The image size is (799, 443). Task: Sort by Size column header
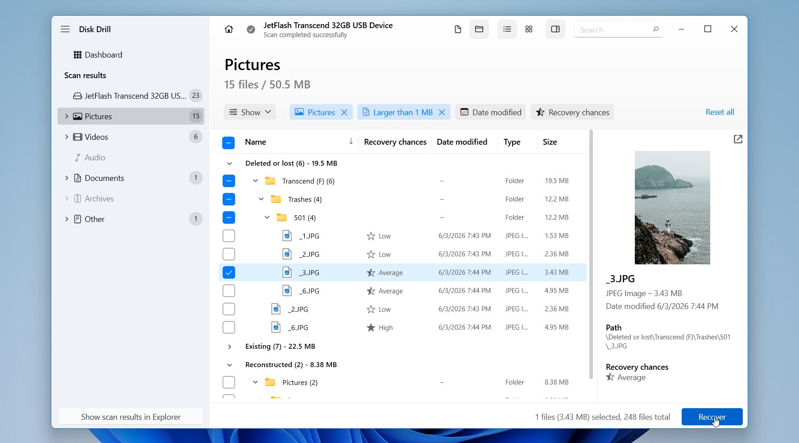pyautogui.click(x=550, y=142)
